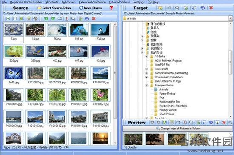Click rotate-right icon in Preview toolbar

coord(159,123)
